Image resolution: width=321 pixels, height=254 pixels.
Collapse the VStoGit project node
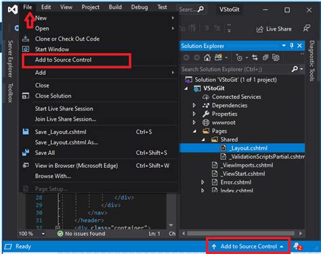(186, 88)
